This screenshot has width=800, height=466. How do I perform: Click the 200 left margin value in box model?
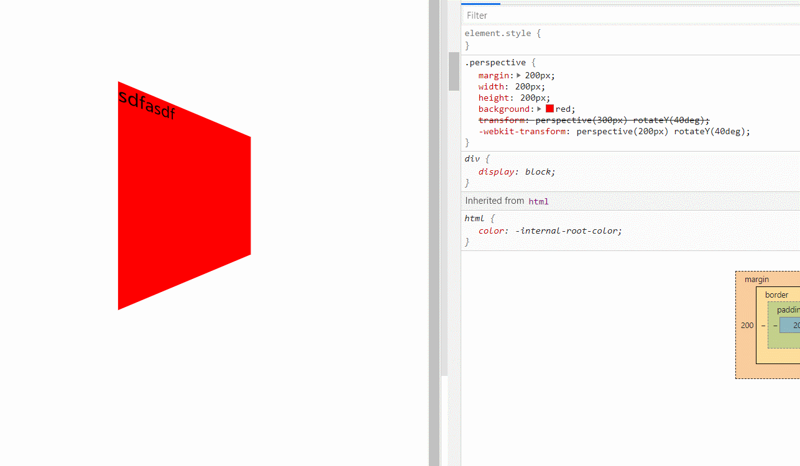click(x=747, y=325)
